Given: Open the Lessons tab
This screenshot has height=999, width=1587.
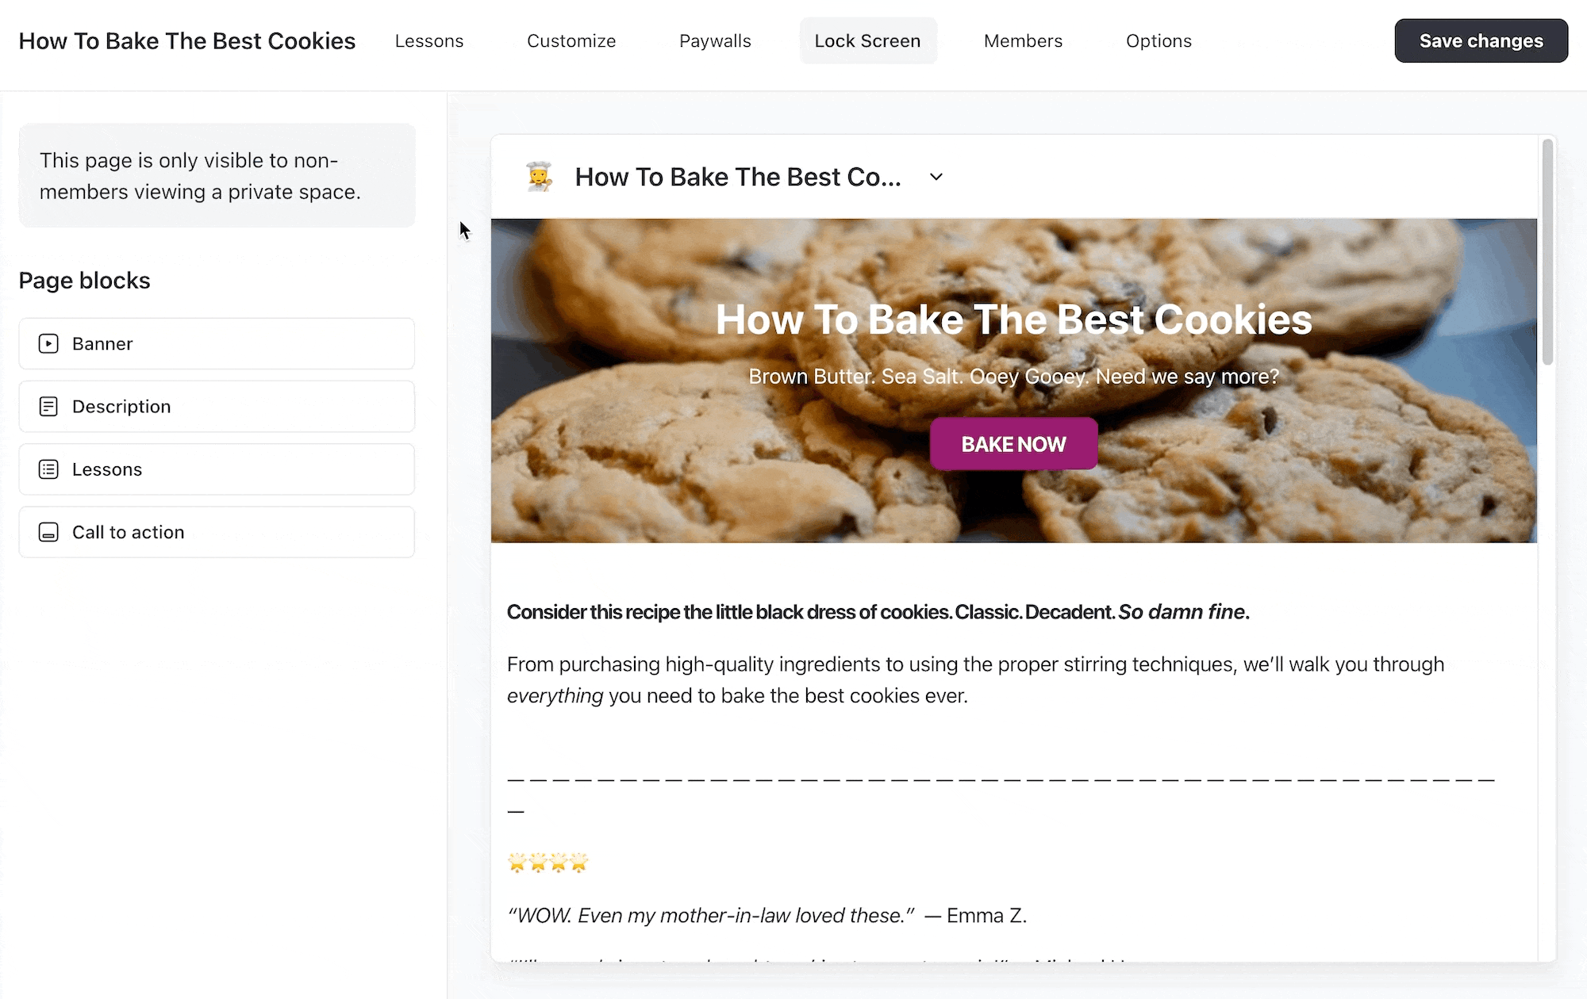Looking at the screenshot, I should [x=429, y=41].
